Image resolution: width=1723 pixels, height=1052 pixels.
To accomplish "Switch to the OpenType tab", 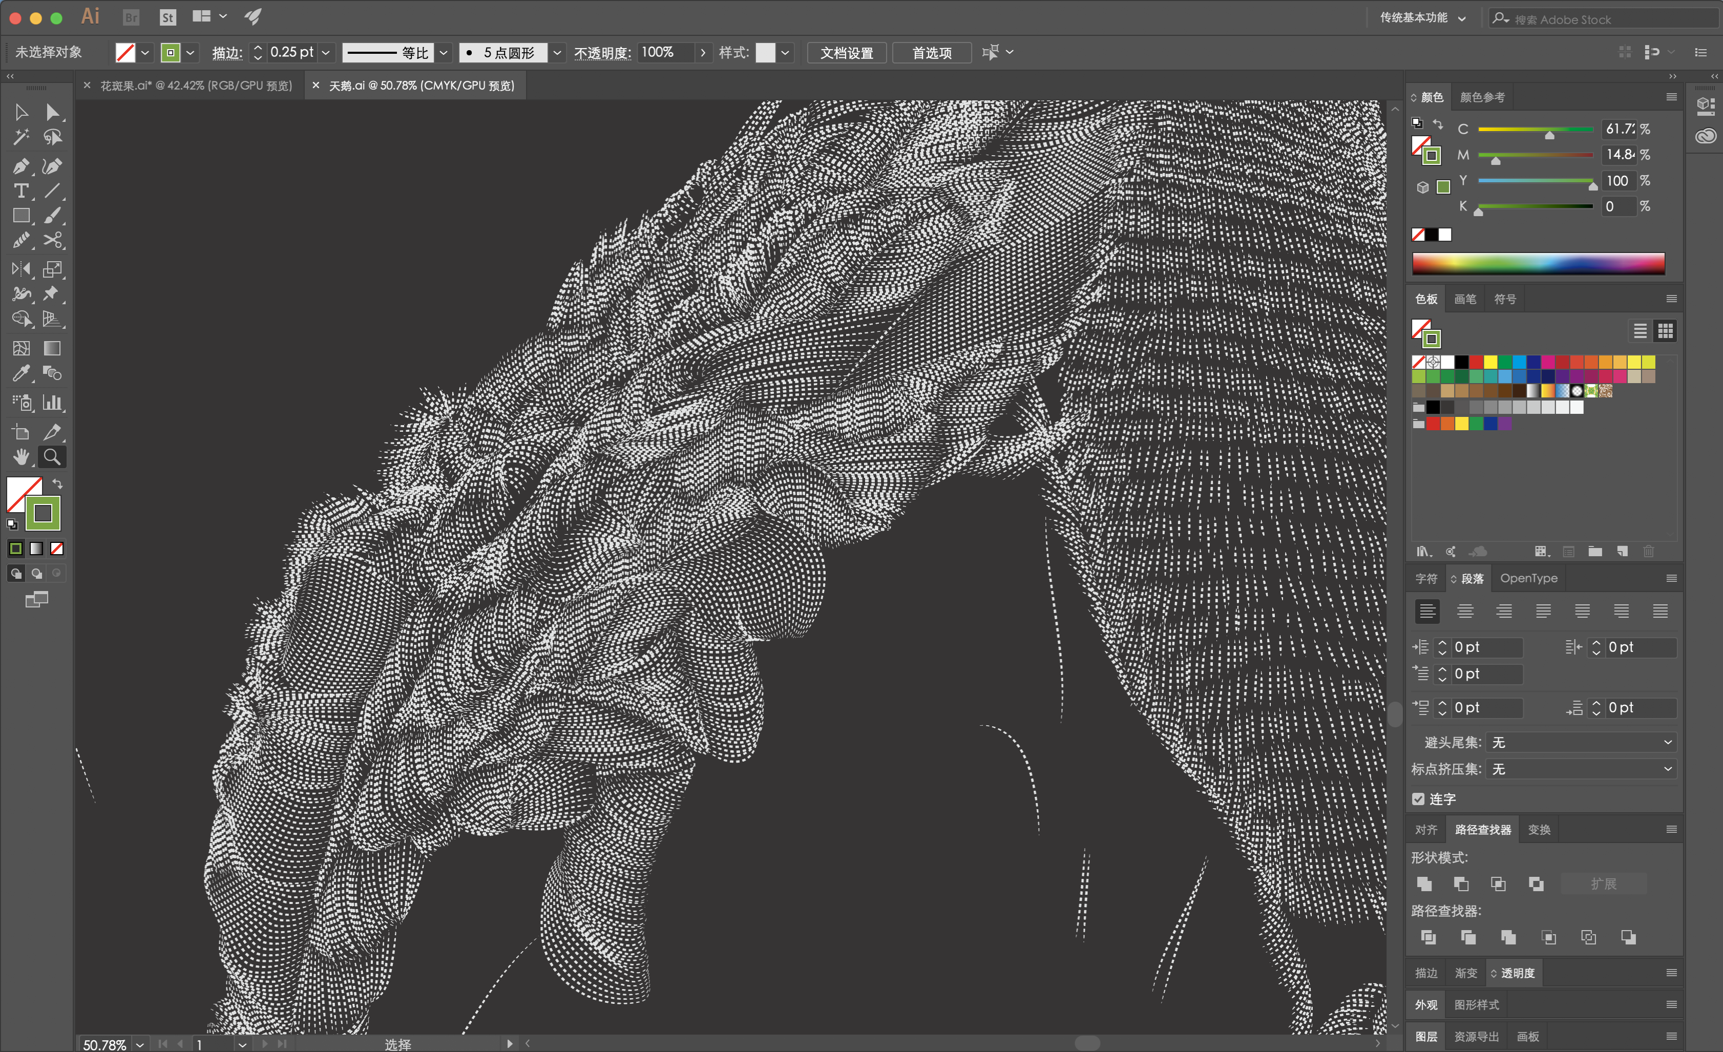I will (x=1528, y=578).
